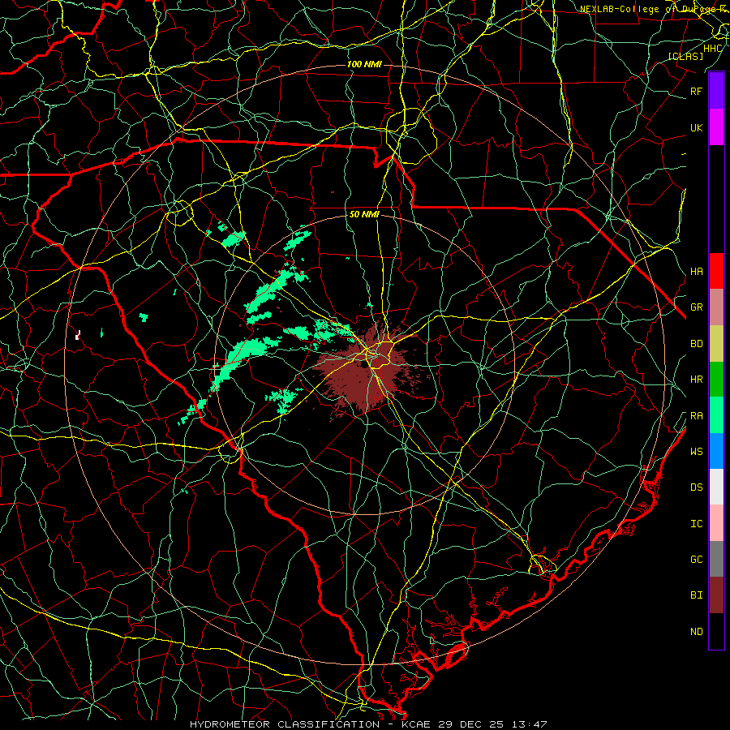The image size is (730, 730).
Task: Click the 'DS' legend label
Action: [x=696, y=487]
